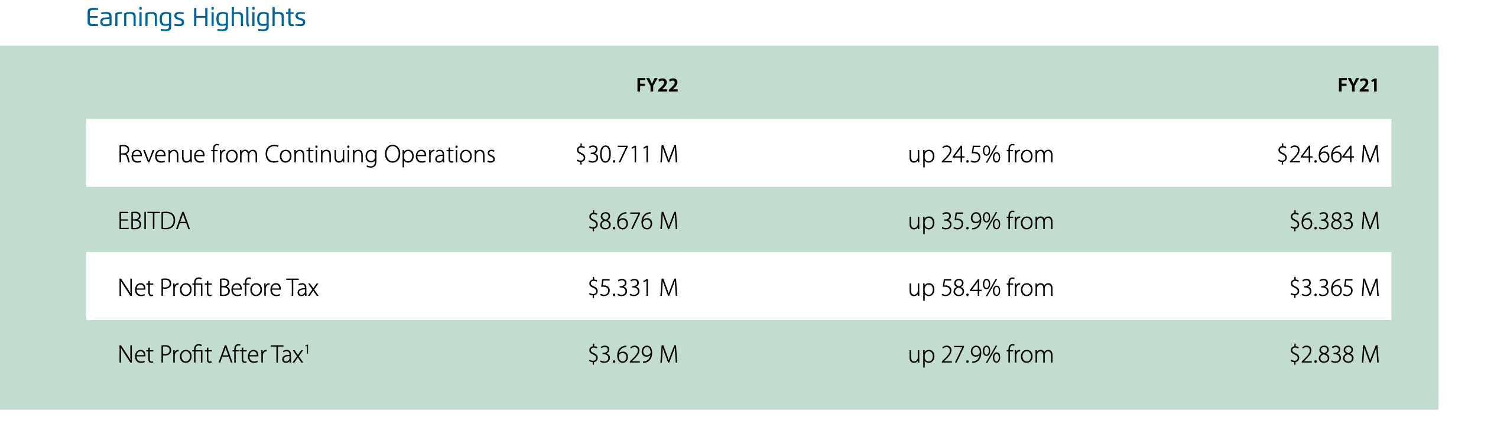Select the FY21 column header
Viewport: 1494px width, 424px height.
tap(1358, 86)
